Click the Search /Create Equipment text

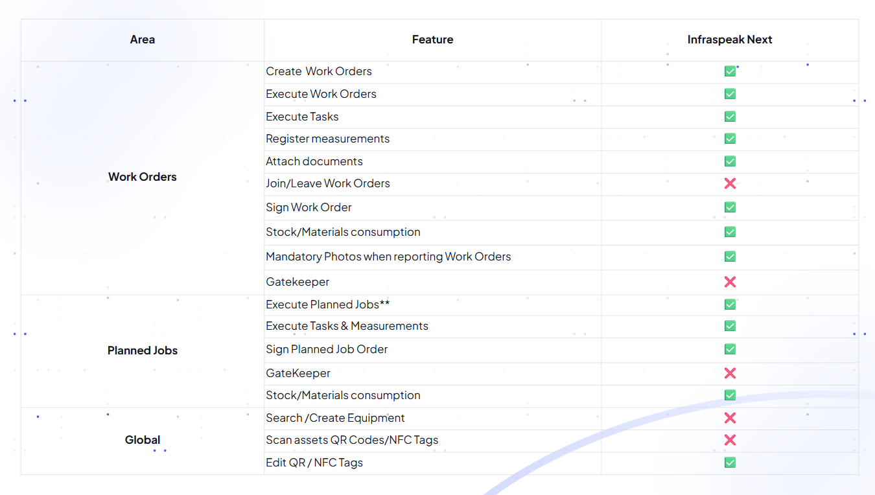point(335,418)
